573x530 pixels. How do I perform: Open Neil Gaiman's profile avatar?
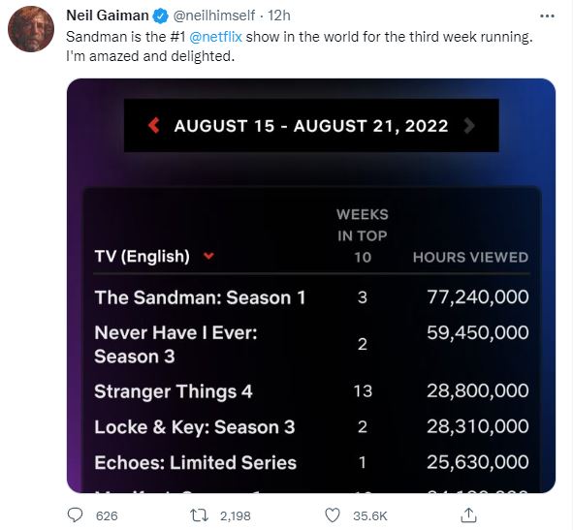pos(31,29)
